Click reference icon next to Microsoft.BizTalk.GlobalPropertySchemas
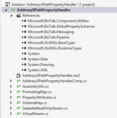This screenshot has height=118, width=117. 24,26
